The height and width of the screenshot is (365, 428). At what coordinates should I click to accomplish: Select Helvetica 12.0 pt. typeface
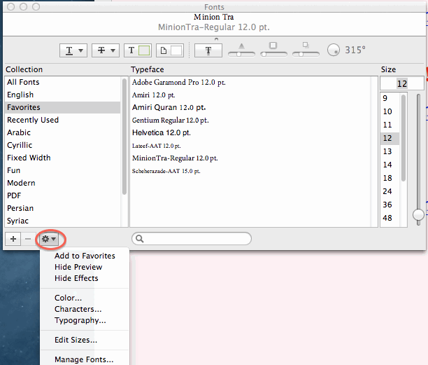pyautogui.click(x=162, y=132)
